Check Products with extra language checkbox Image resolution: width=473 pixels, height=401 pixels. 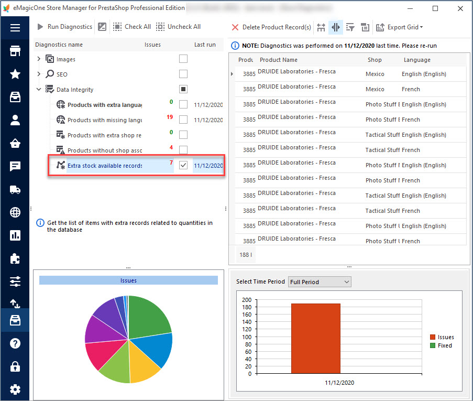tap(183, 104)
